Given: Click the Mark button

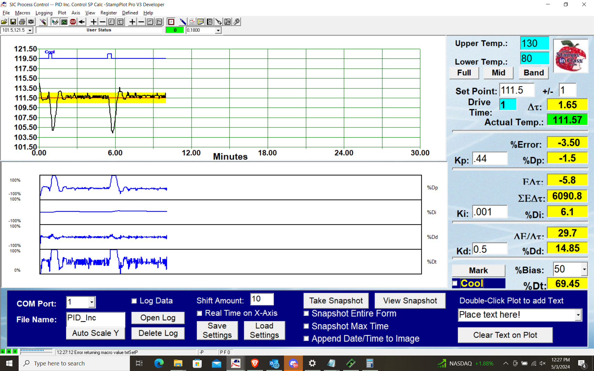Looking at the screenshot, I should coord(478,271).
